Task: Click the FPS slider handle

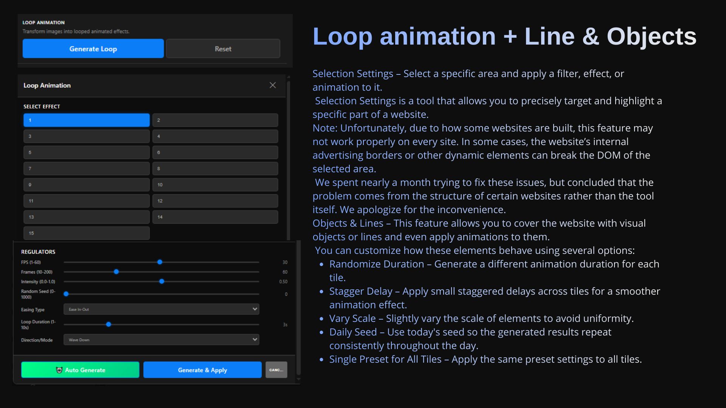Action: tap(160, 262)
